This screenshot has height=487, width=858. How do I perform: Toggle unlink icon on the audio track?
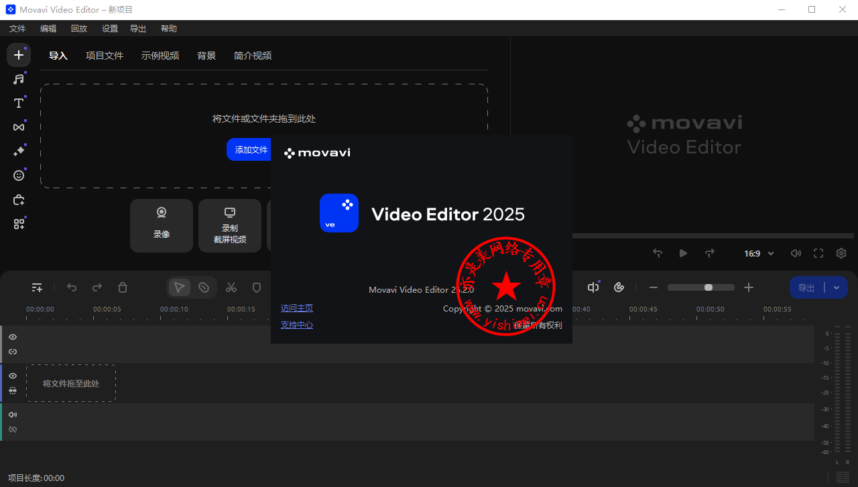tap(13, 429)
